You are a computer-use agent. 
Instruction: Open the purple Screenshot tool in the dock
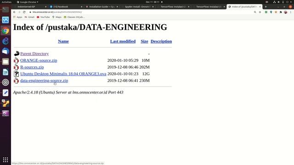click(6, 113)
